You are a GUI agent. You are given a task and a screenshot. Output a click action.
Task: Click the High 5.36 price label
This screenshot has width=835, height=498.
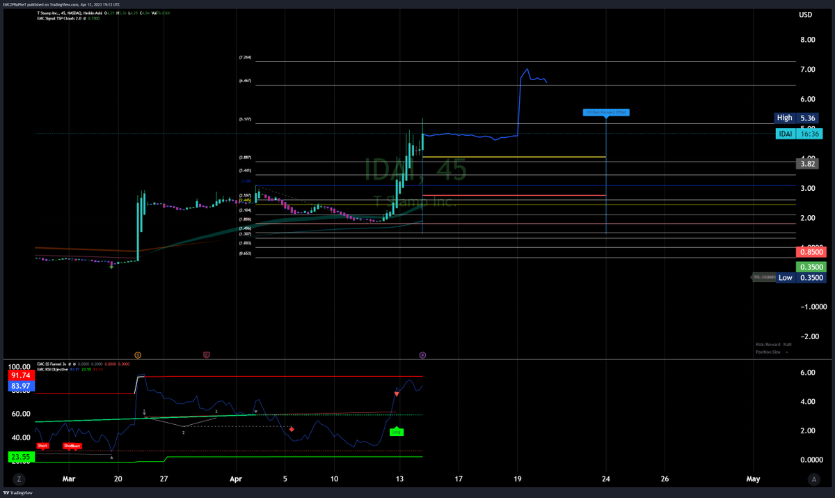pyautogui.click(x=796, y=118)
